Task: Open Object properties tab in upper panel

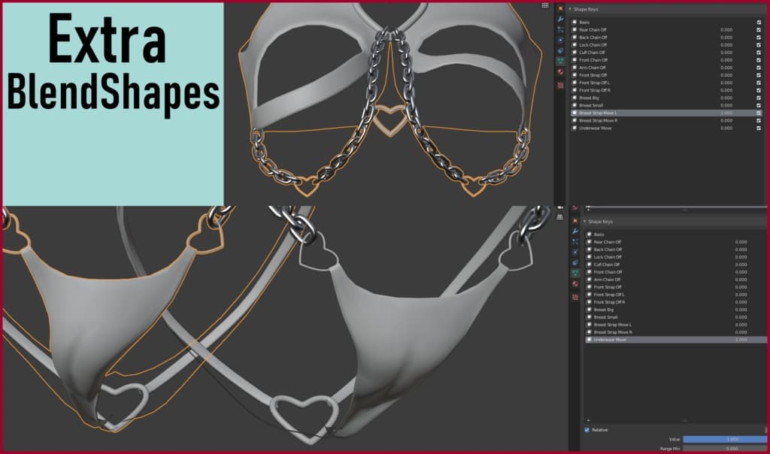Action: coord(560,9)
